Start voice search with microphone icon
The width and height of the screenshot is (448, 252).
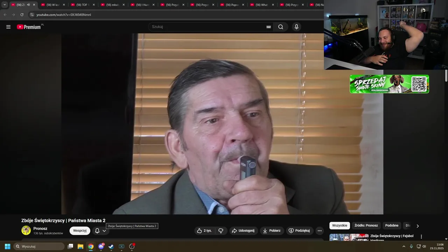[x=296, y=27]
